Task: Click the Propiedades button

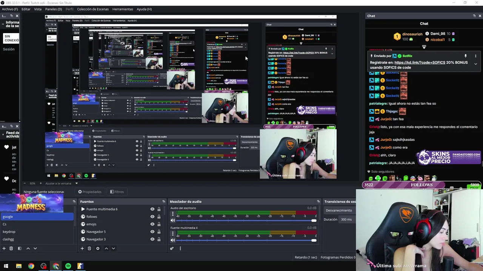Action: coord(90,192)
